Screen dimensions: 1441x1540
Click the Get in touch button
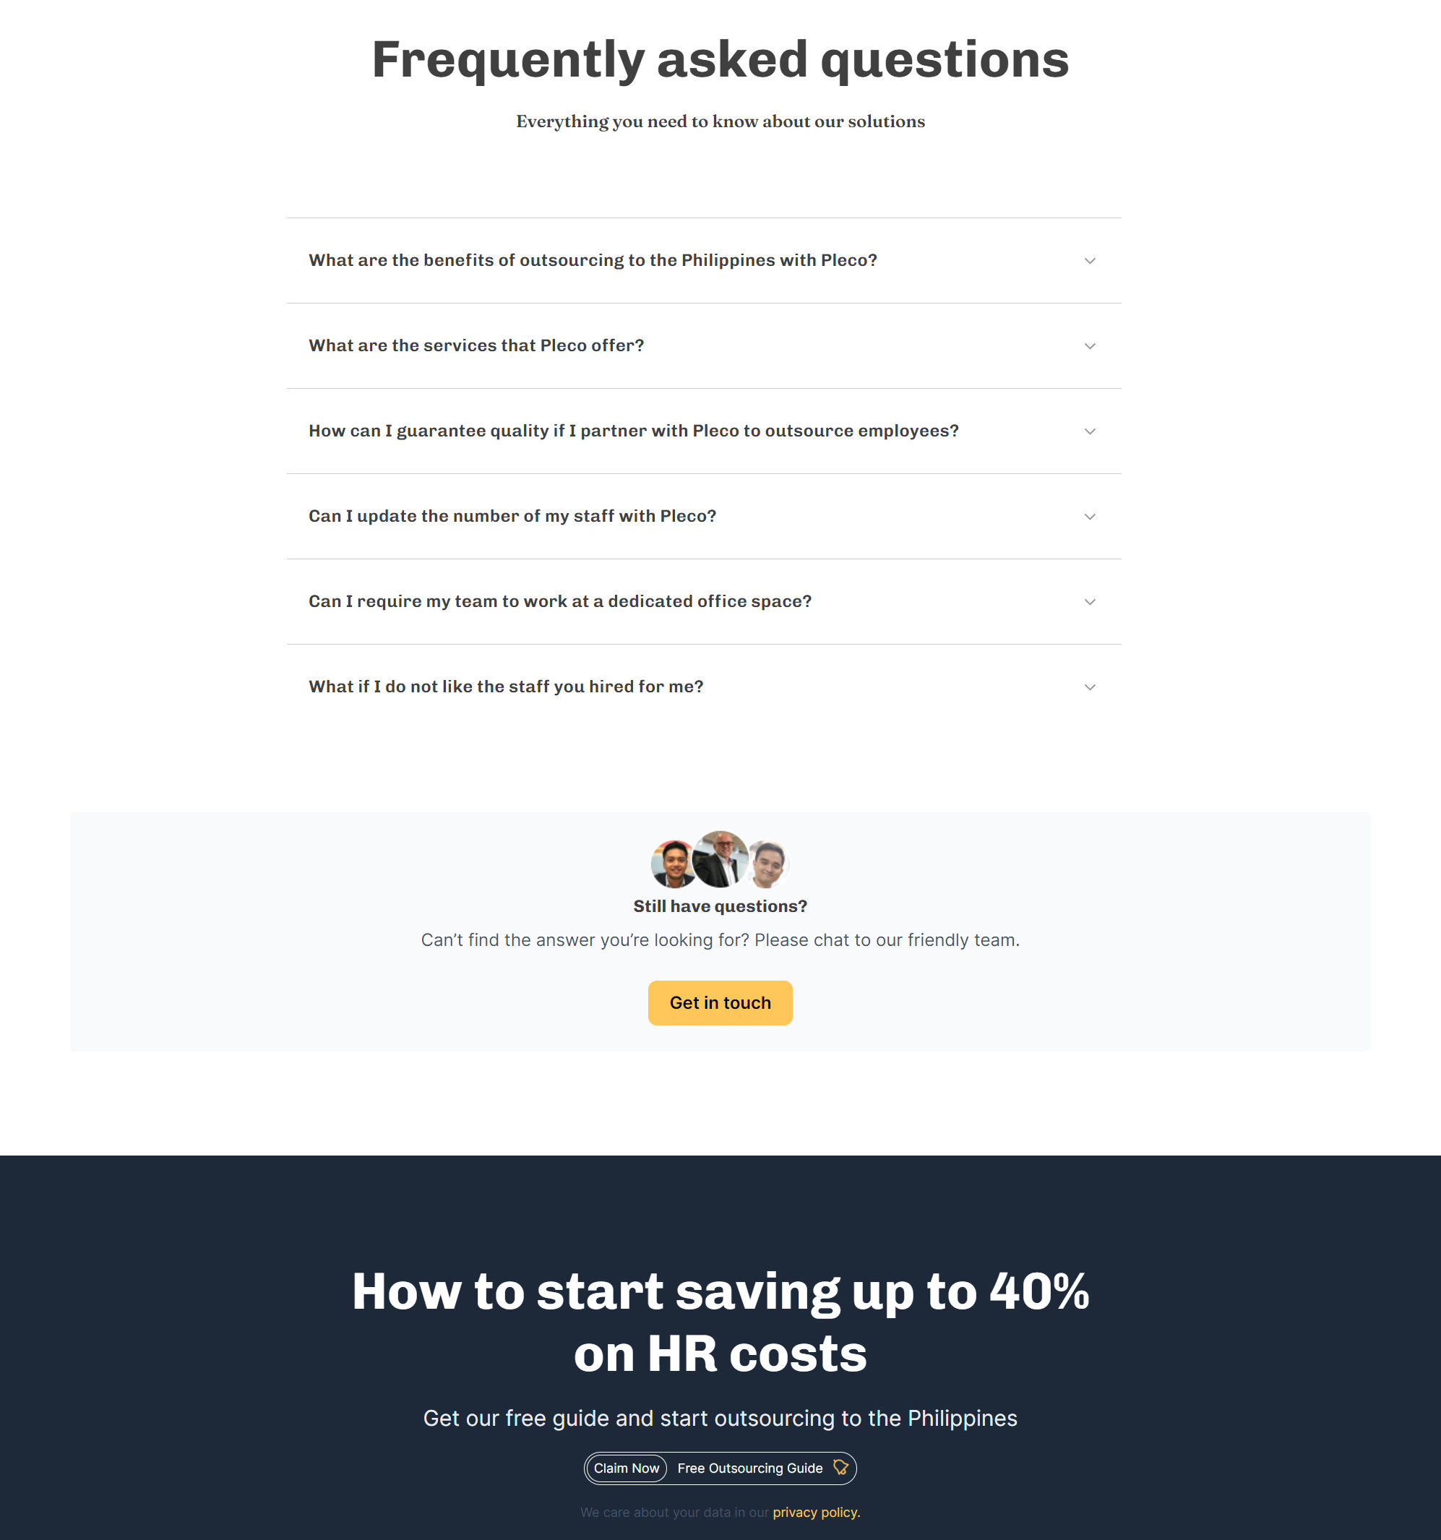click(x=719, y=1002)
